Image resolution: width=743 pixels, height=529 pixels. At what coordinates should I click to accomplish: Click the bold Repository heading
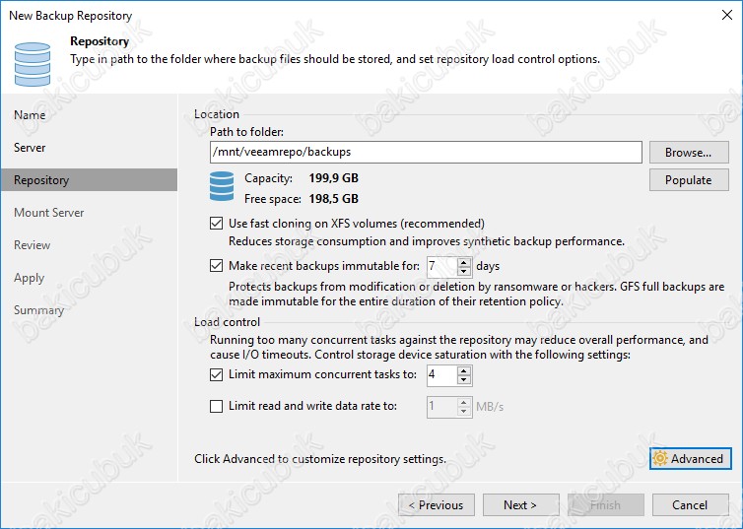coord(100,41)
